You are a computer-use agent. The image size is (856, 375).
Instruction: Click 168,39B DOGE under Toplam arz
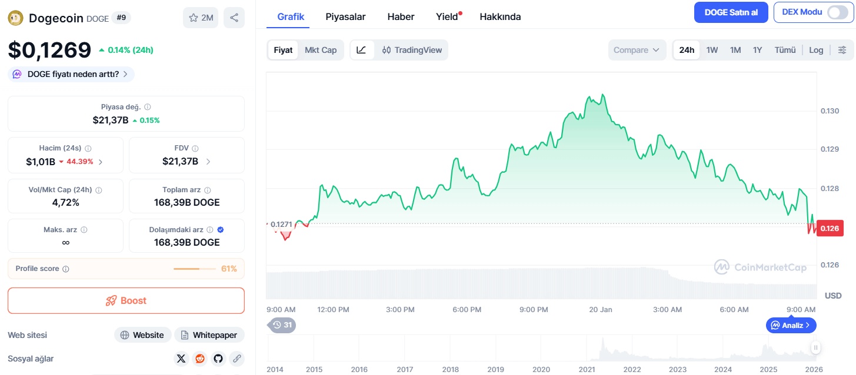point(186,203)
